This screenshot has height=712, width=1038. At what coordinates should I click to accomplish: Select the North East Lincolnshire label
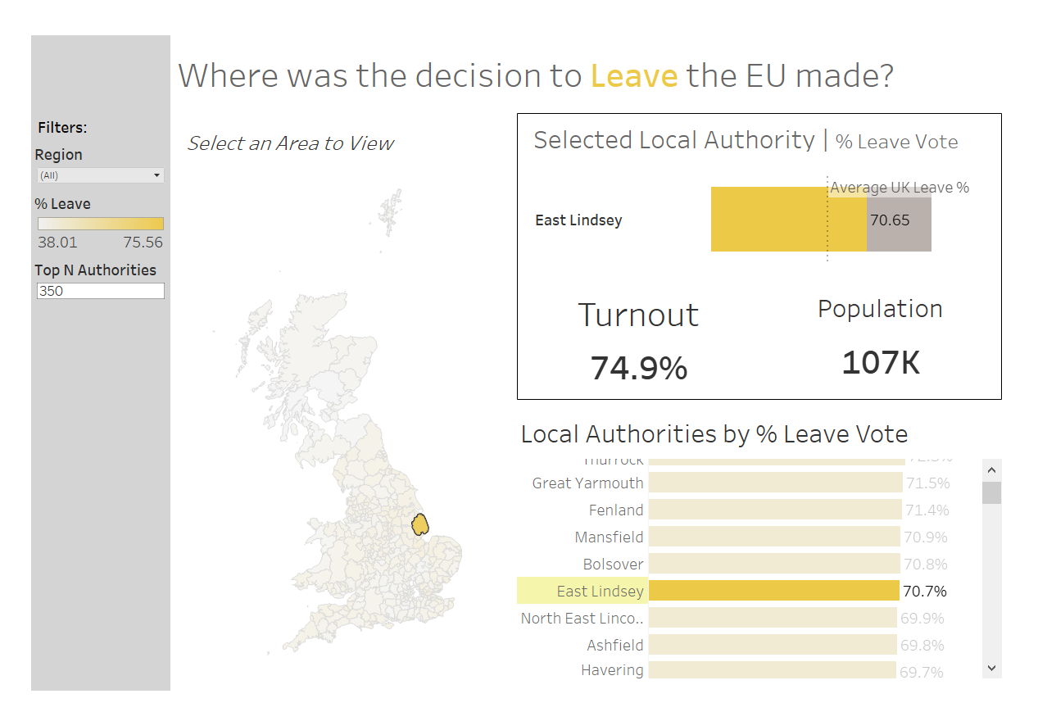click(582, 618)
